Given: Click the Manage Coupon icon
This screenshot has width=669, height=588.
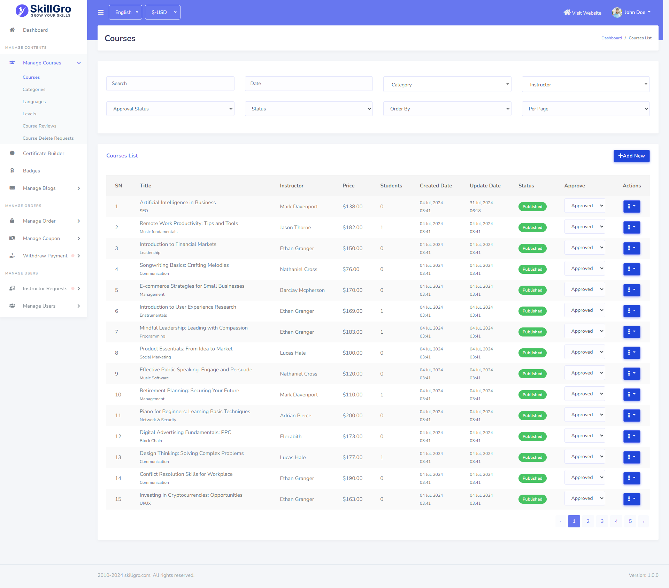Looking at the screenshot, I should [x=12, y=238].
